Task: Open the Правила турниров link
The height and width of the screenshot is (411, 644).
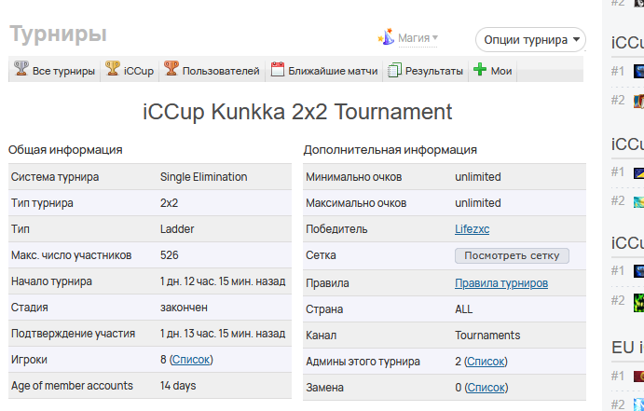Action: [x=501, y=283]
